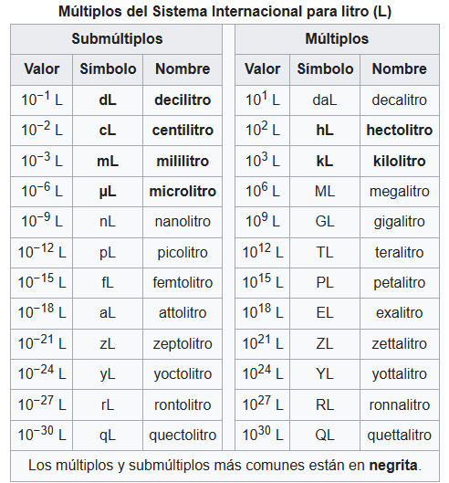Image resolution: width=449 pixels, height=483 pixels.
Task: Click the GL symbol cell
Action: [x=325, y=222]
